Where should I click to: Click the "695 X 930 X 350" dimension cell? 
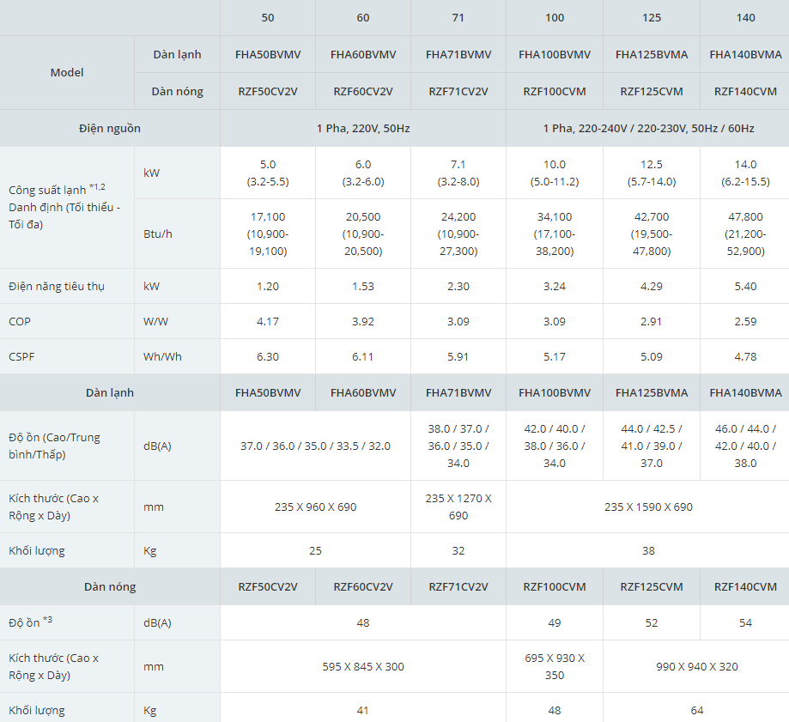[x=555, y=667]
